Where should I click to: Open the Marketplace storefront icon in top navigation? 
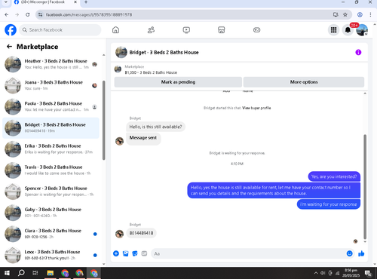[221, 30]
